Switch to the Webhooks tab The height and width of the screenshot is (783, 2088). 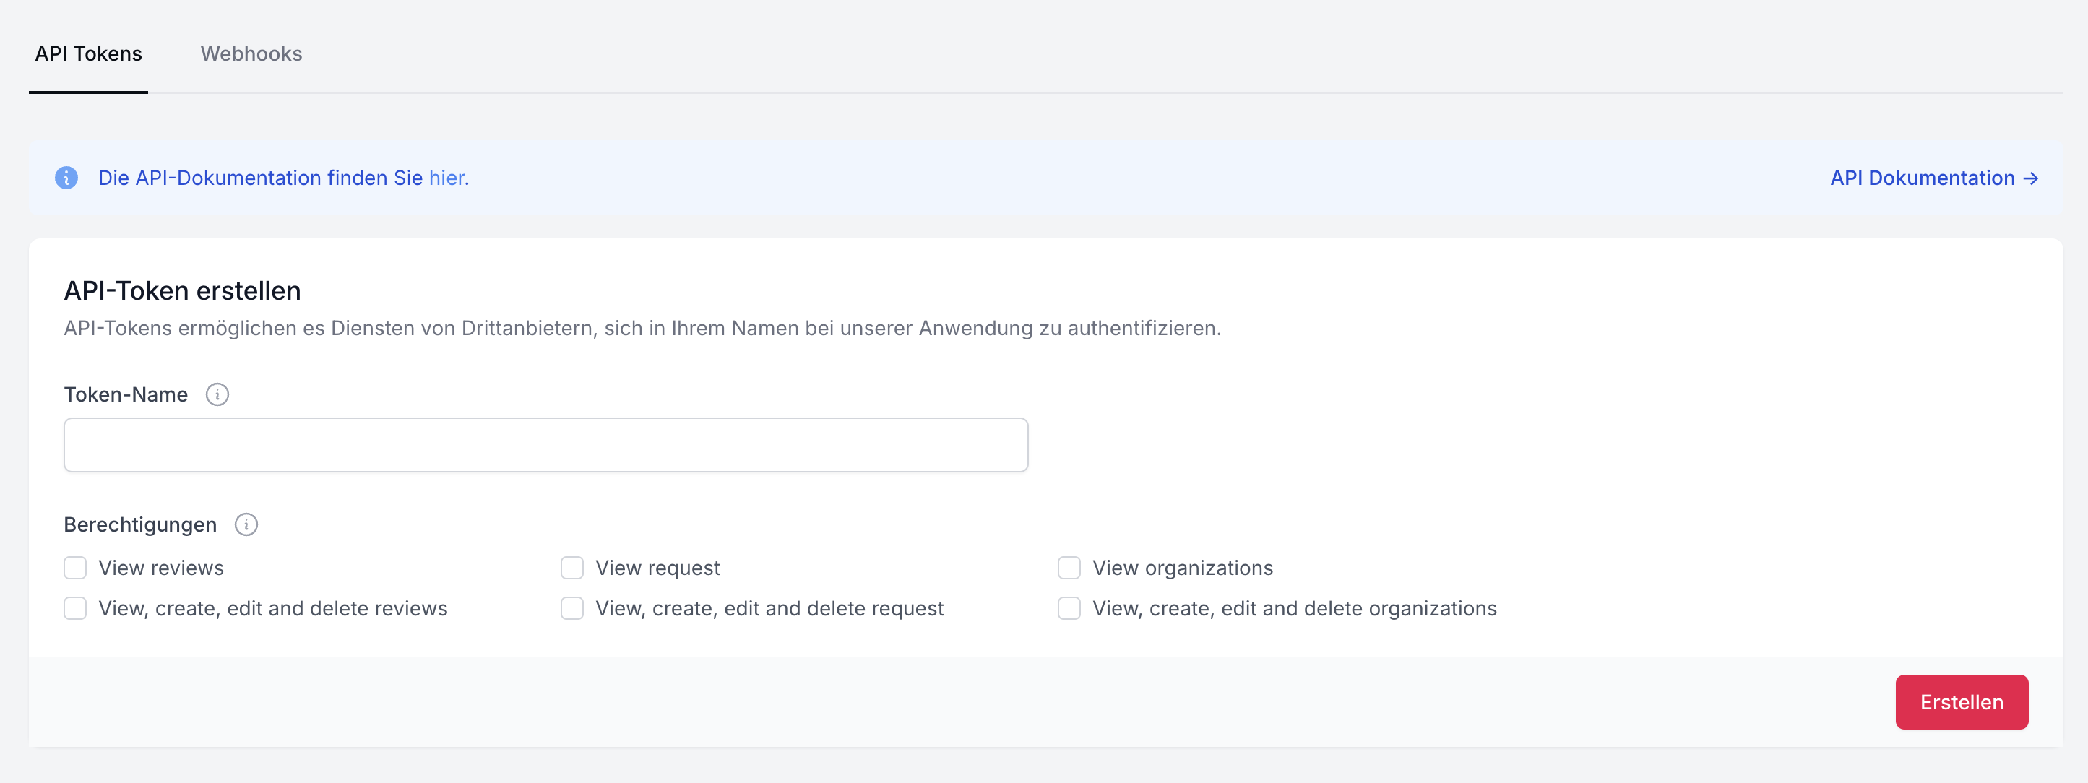tap(251, 53)
